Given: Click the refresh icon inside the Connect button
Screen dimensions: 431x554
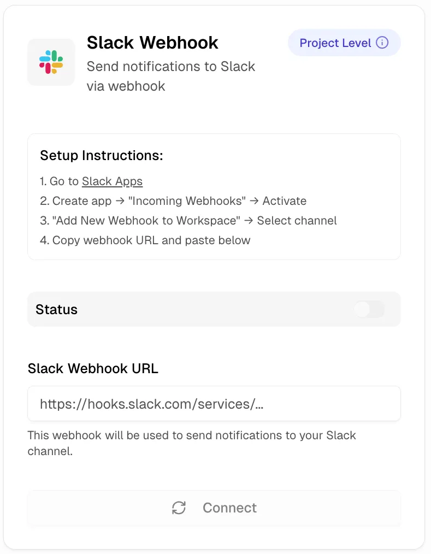Looking at the screenshot, I should pos(179,508).
